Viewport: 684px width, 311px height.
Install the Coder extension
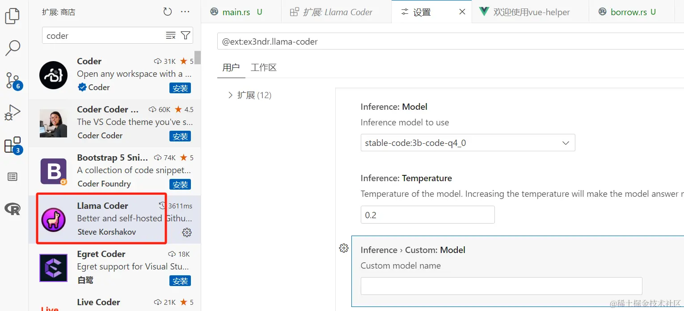pos(180,88)
